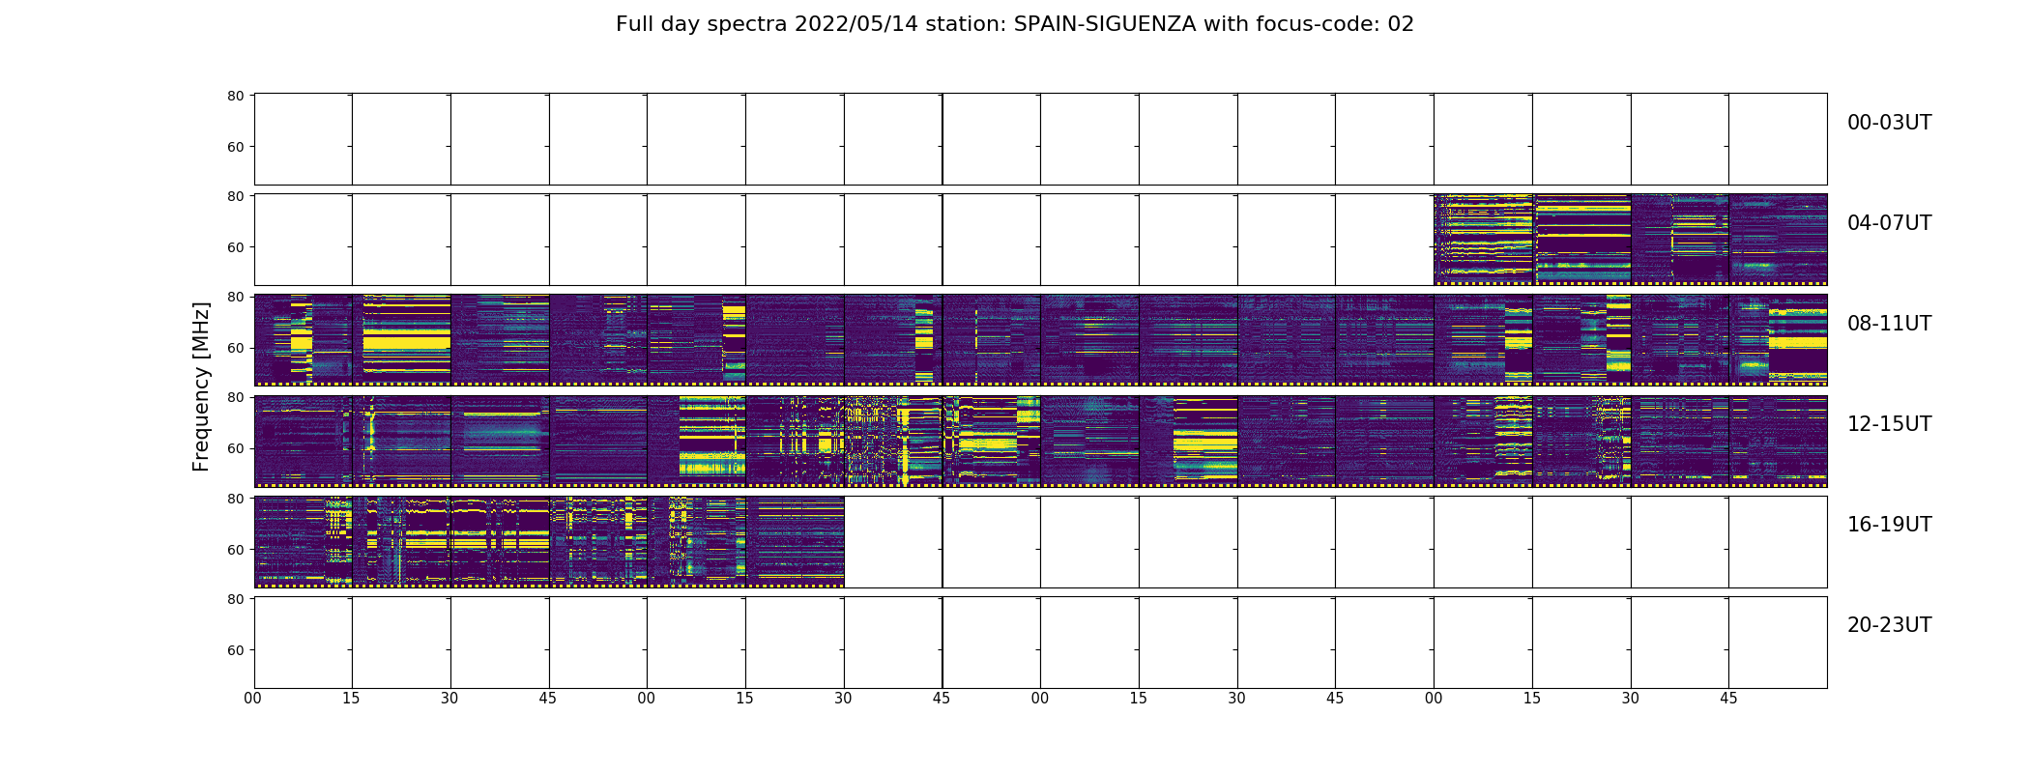Select the last spectrogram panel in the 08-11UT row

1778,340
